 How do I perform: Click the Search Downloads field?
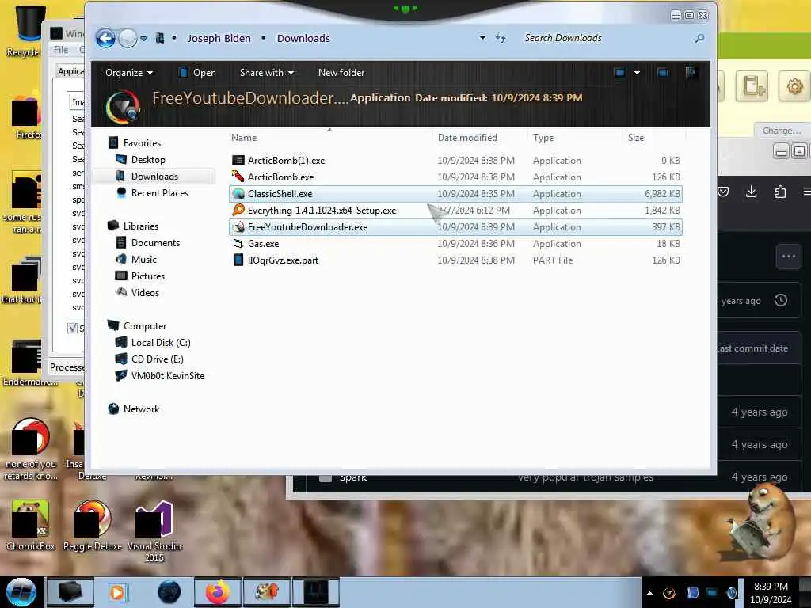pos(606,38)
